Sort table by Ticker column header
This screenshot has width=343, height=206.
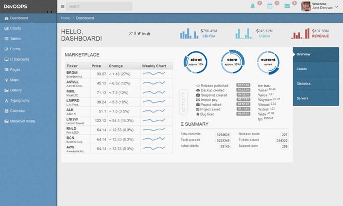tap(78, 66)
